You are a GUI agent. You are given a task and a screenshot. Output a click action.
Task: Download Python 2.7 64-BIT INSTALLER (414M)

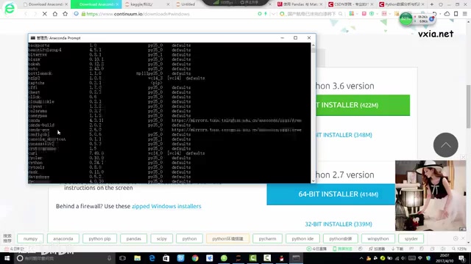coord(330,194)
